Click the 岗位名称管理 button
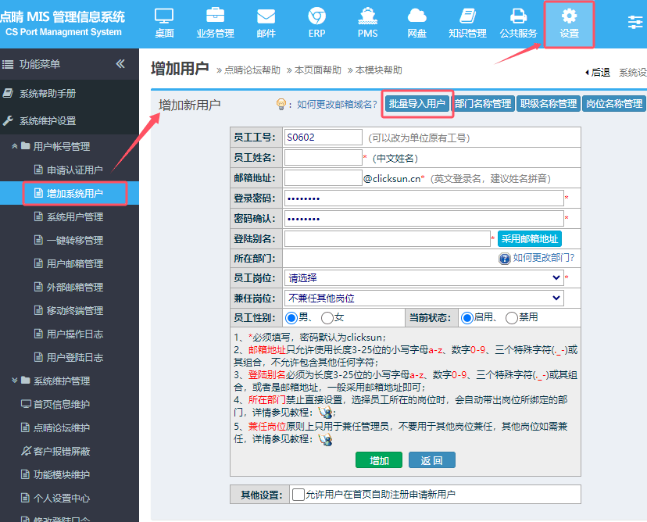 614,104
